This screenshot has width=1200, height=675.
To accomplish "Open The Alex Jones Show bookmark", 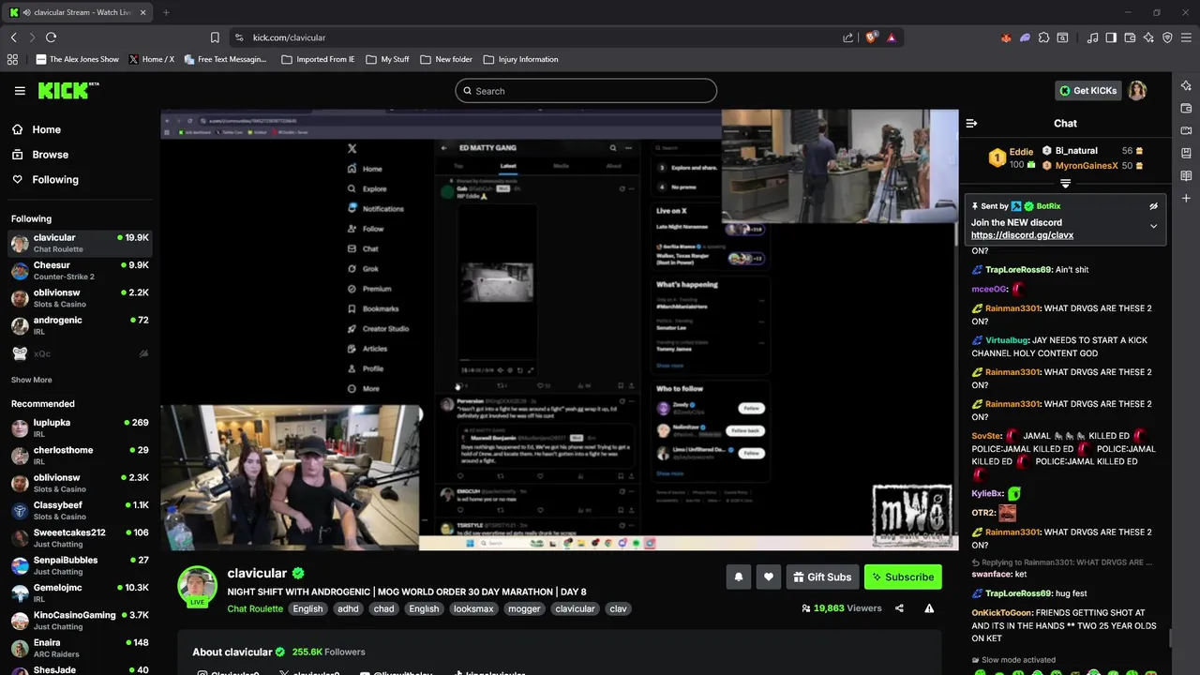I will [x=78, y=59].
